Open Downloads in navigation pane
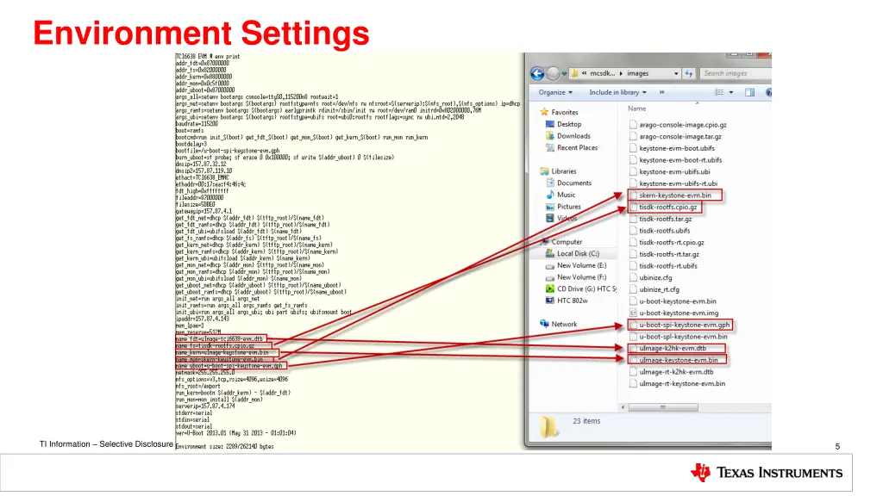Screen dimensions: 883x496 [x=573, y=136]
